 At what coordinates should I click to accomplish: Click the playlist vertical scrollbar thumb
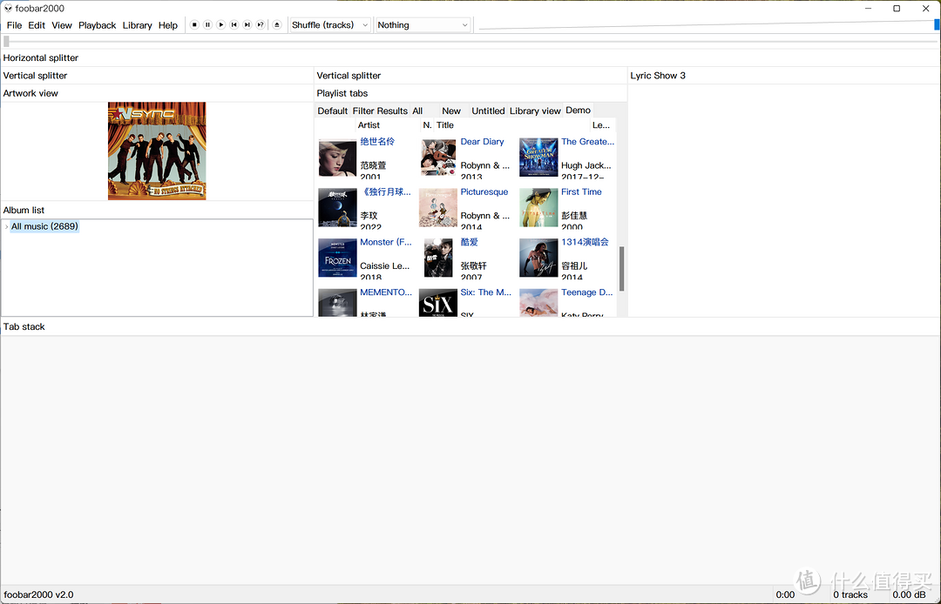tap(622, 268)
